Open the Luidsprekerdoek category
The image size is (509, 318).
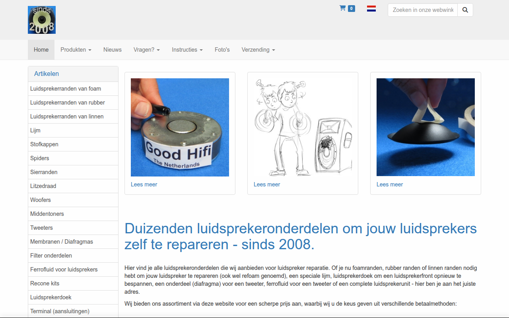coord(73,297)
